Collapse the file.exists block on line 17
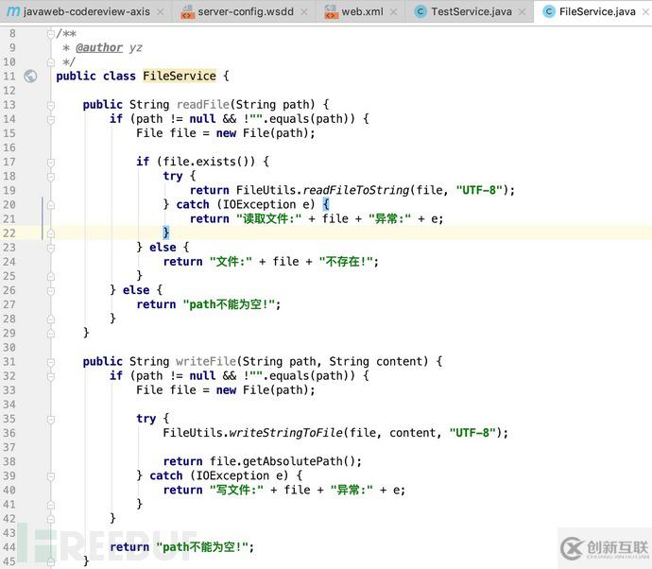This screenshot has height=569, width=652. point(51,163)
